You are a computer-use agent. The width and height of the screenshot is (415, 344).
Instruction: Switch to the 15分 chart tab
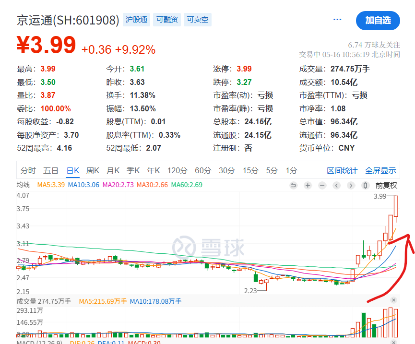pyautogui.click(x=250, y=170)
